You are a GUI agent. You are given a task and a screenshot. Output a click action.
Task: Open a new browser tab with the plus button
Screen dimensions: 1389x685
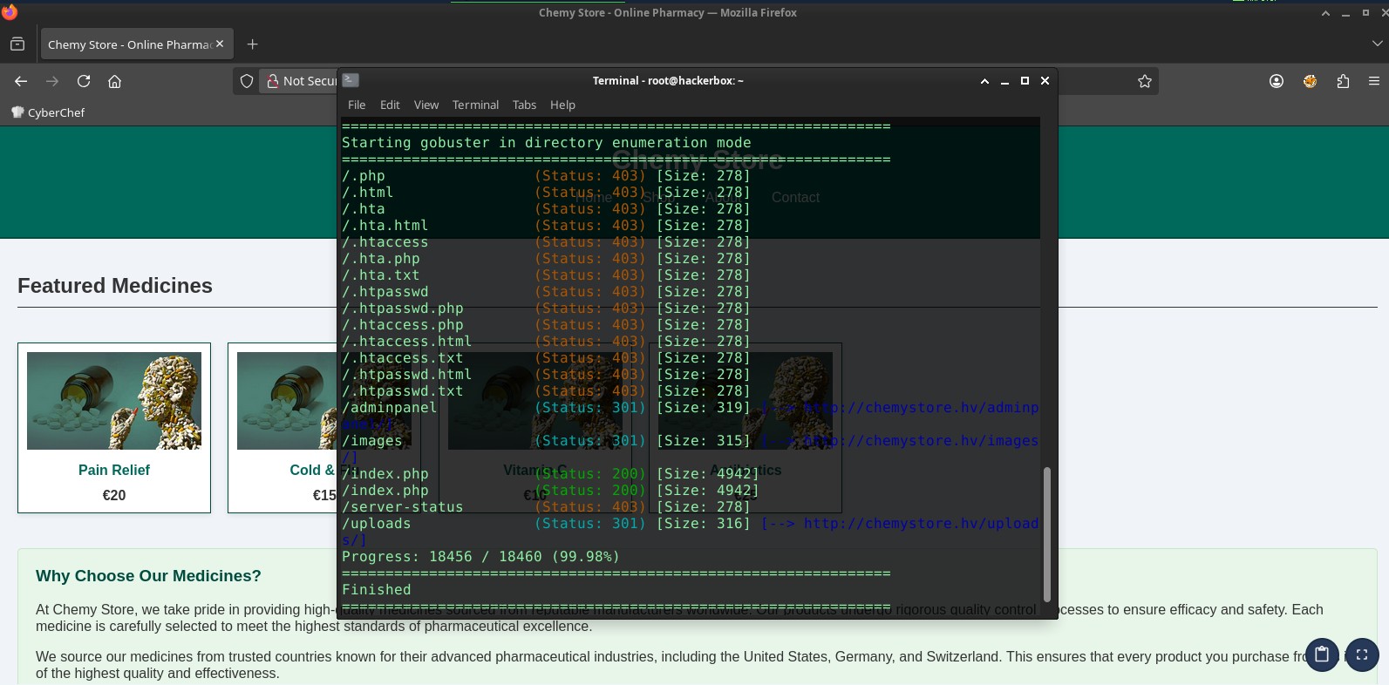tap(252, 44)
